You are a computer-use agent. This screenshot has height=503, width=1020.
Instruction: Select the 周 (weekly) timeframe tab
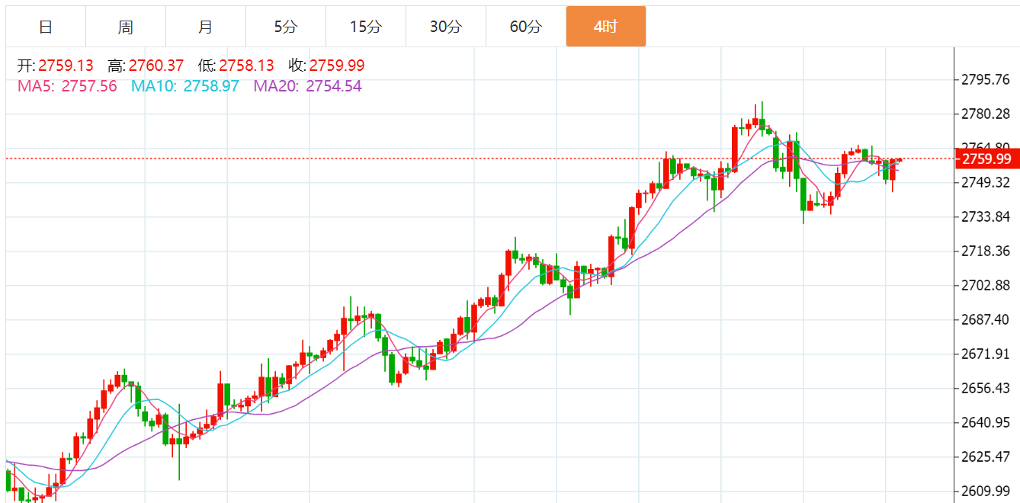coord(126,27)
